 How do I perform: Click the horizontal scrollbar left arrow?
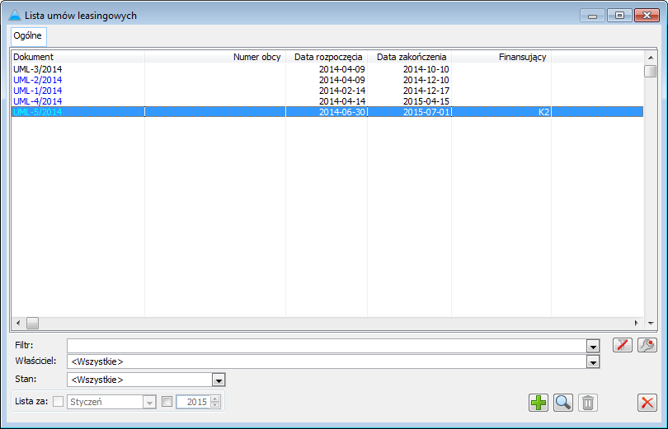coord(18,323)
